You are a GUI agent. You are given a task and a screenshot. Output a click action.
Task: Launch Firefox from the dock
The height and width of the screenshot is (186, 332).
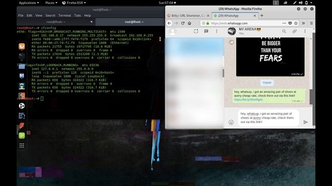point(22,46)
